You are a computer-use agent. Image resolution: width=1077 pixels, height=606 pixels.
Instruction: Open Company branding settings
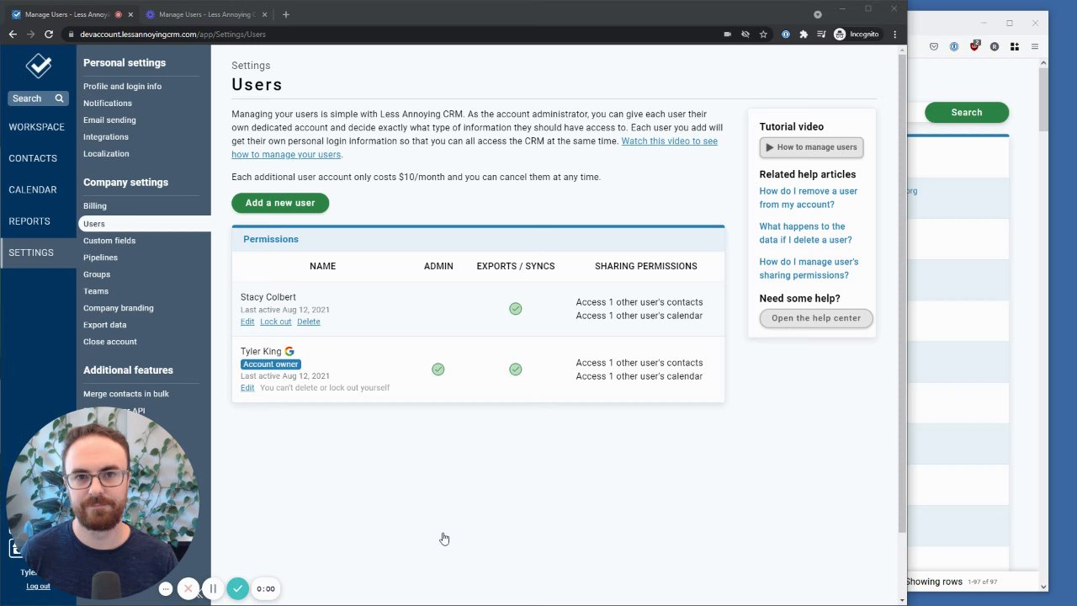[119, 308]
